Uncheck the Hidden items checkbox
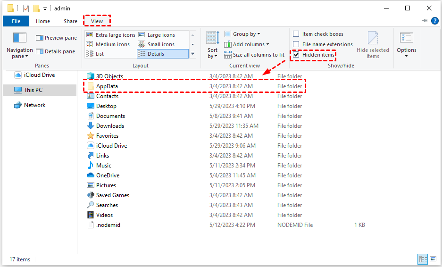 tap(296, 55)
